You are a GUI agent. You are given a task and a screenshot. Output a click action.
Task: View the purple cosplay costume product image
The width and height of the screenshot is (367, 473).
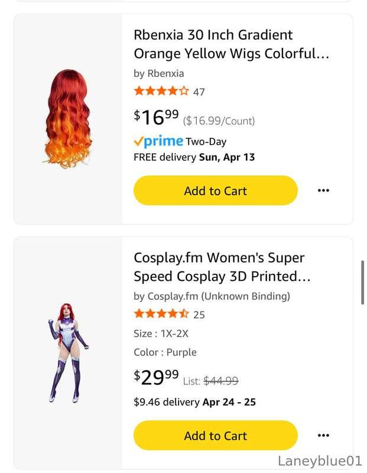[x=67, y=352]
